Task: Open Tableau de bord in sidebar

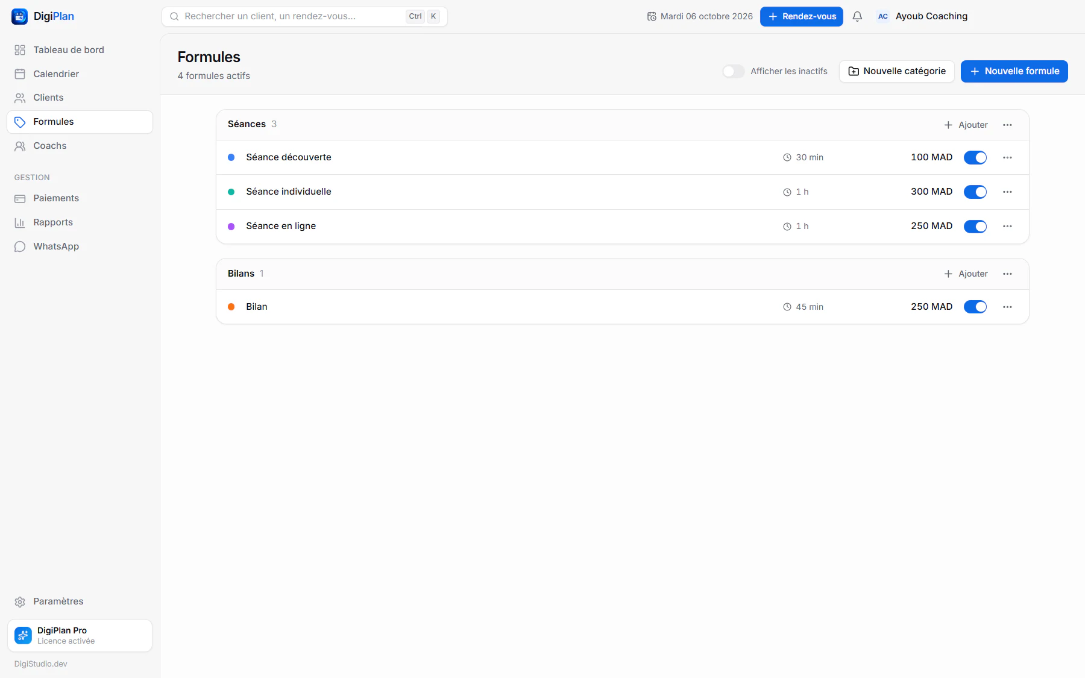Action: click(80, 50)
